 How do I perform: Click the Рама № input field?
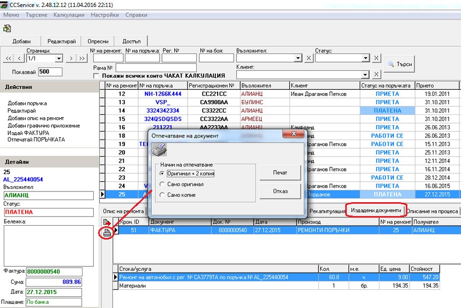point(156,68)
